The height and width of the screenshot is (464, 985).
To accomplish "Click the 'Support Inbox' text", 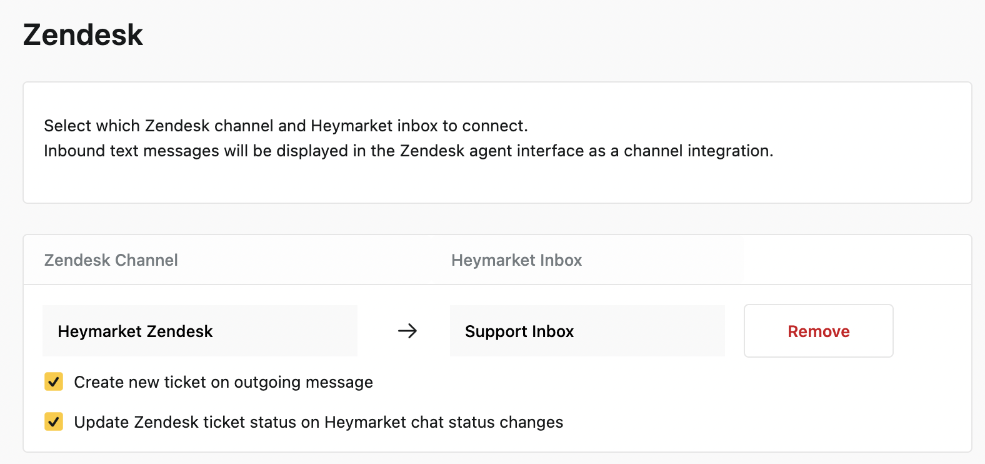I will click(x=519, y=331).
